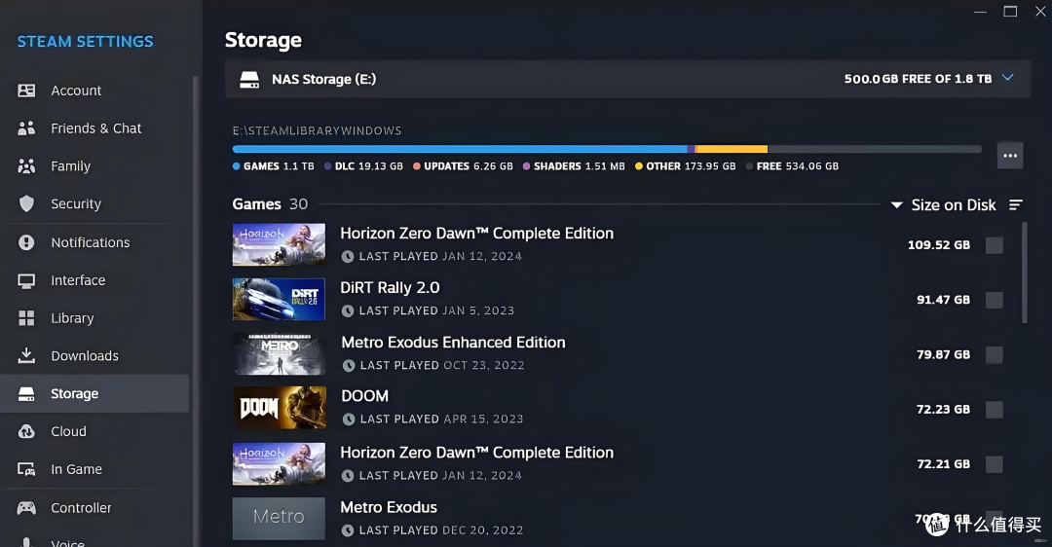This screenshot has width=1052, height=547.
Task: Select the Interface settings entry
Action: (94, 281)
